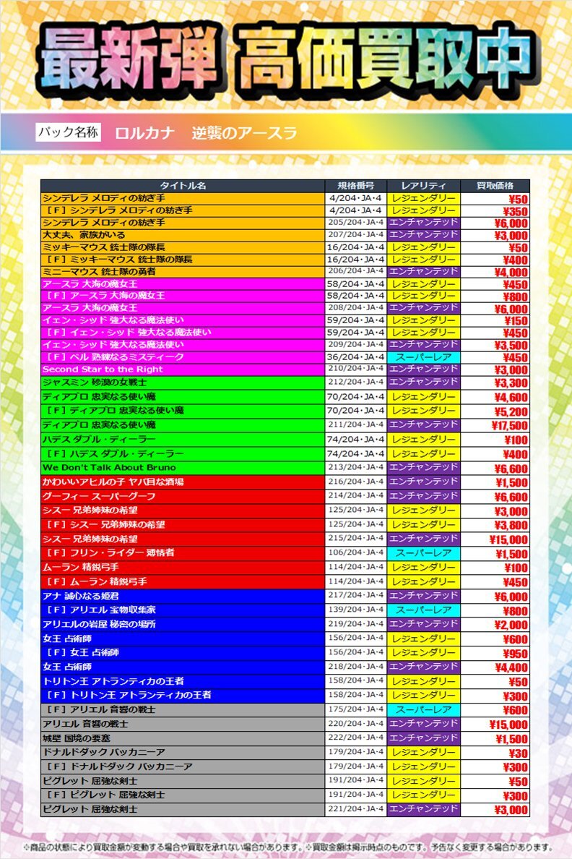This screenshot has width=572, height=859.
Task: Select the パック名称 label
Action: click(69, 132)
